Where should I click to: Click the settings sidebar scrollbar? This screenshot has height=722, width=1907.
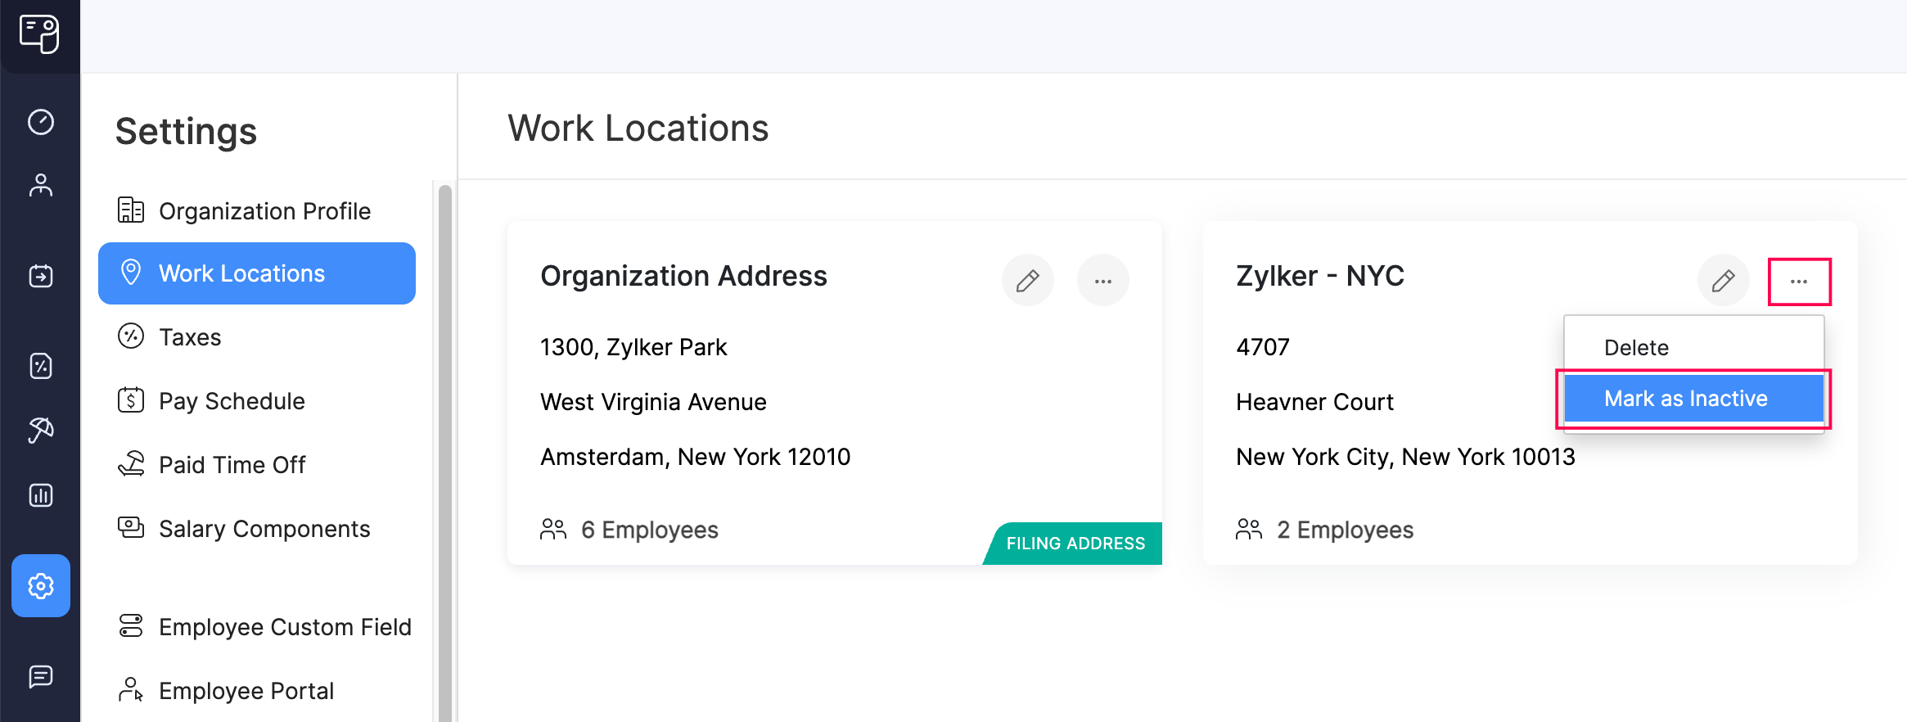point(444,450)
